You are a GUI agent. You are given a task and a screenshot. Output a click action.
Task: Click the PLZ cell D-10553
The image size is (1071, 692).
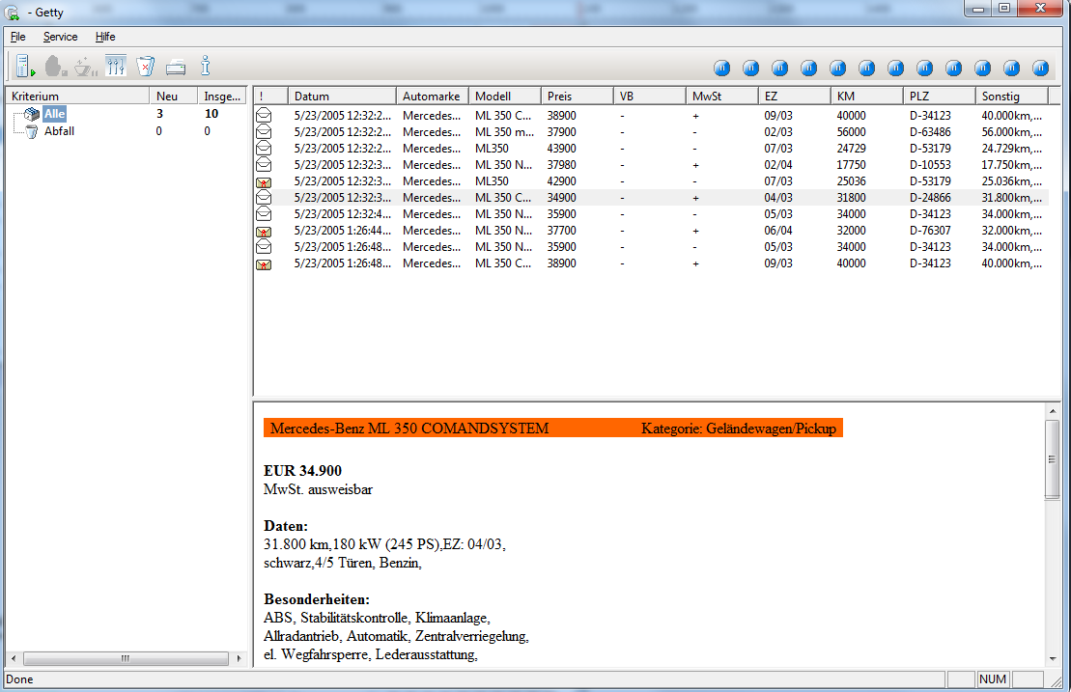(x=930, y=164)
